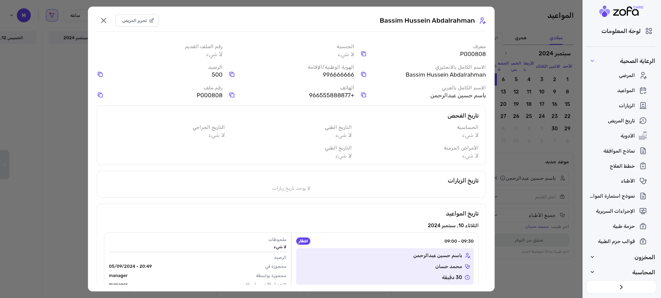Click the waiting status badge on appointment

pos(303,241)
